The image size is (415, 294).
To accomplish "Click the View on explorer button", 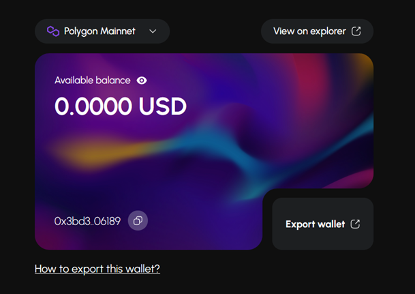I will (x=317, y=31).
